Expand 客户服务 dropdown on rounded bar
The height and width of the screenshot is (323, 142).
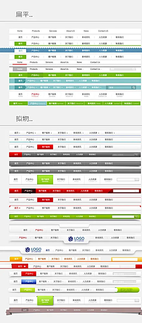43,290
